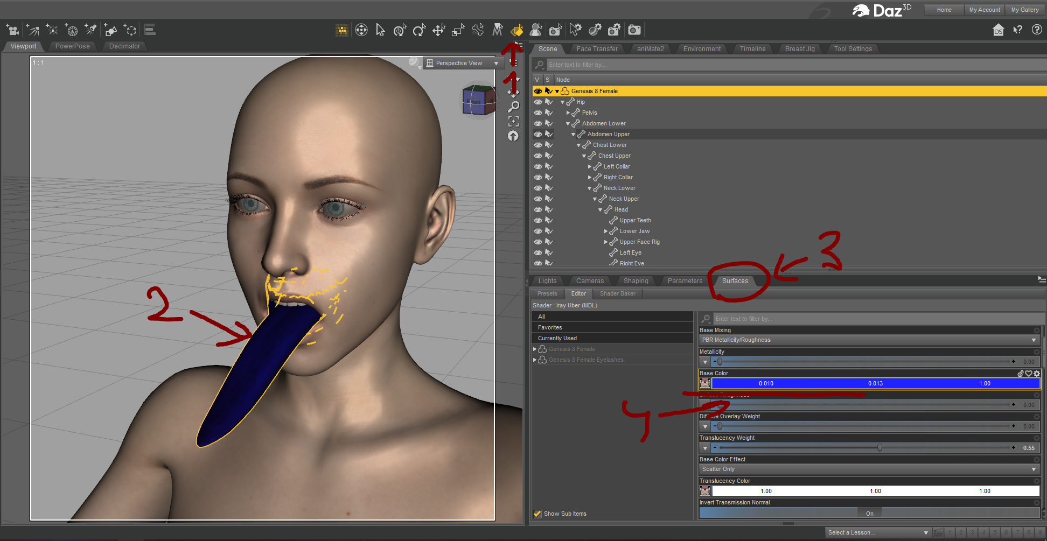Viewport: 1047px width, 541px height.
Task: Click the Create New Camera icon
Action: point(12,30)
